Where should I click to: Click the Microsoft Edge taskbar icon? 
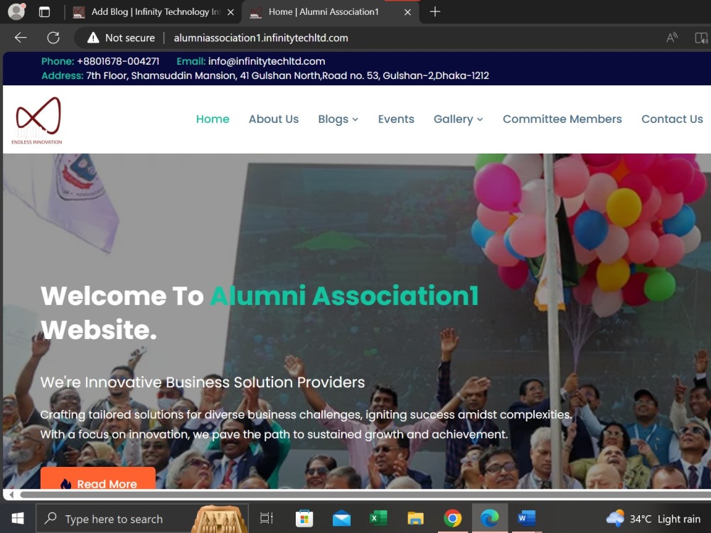490,518
